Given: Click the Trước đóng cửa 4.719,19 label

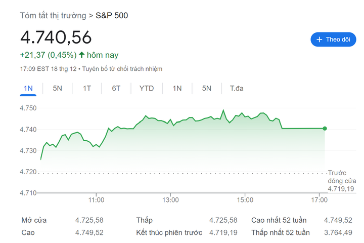Looking at the screenshot, I should point(342,181).
